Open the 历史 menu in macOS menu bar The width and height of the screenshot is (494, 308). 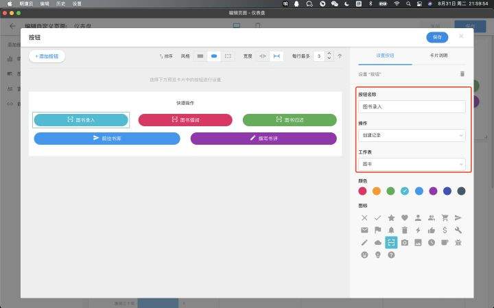coord(60,3)
